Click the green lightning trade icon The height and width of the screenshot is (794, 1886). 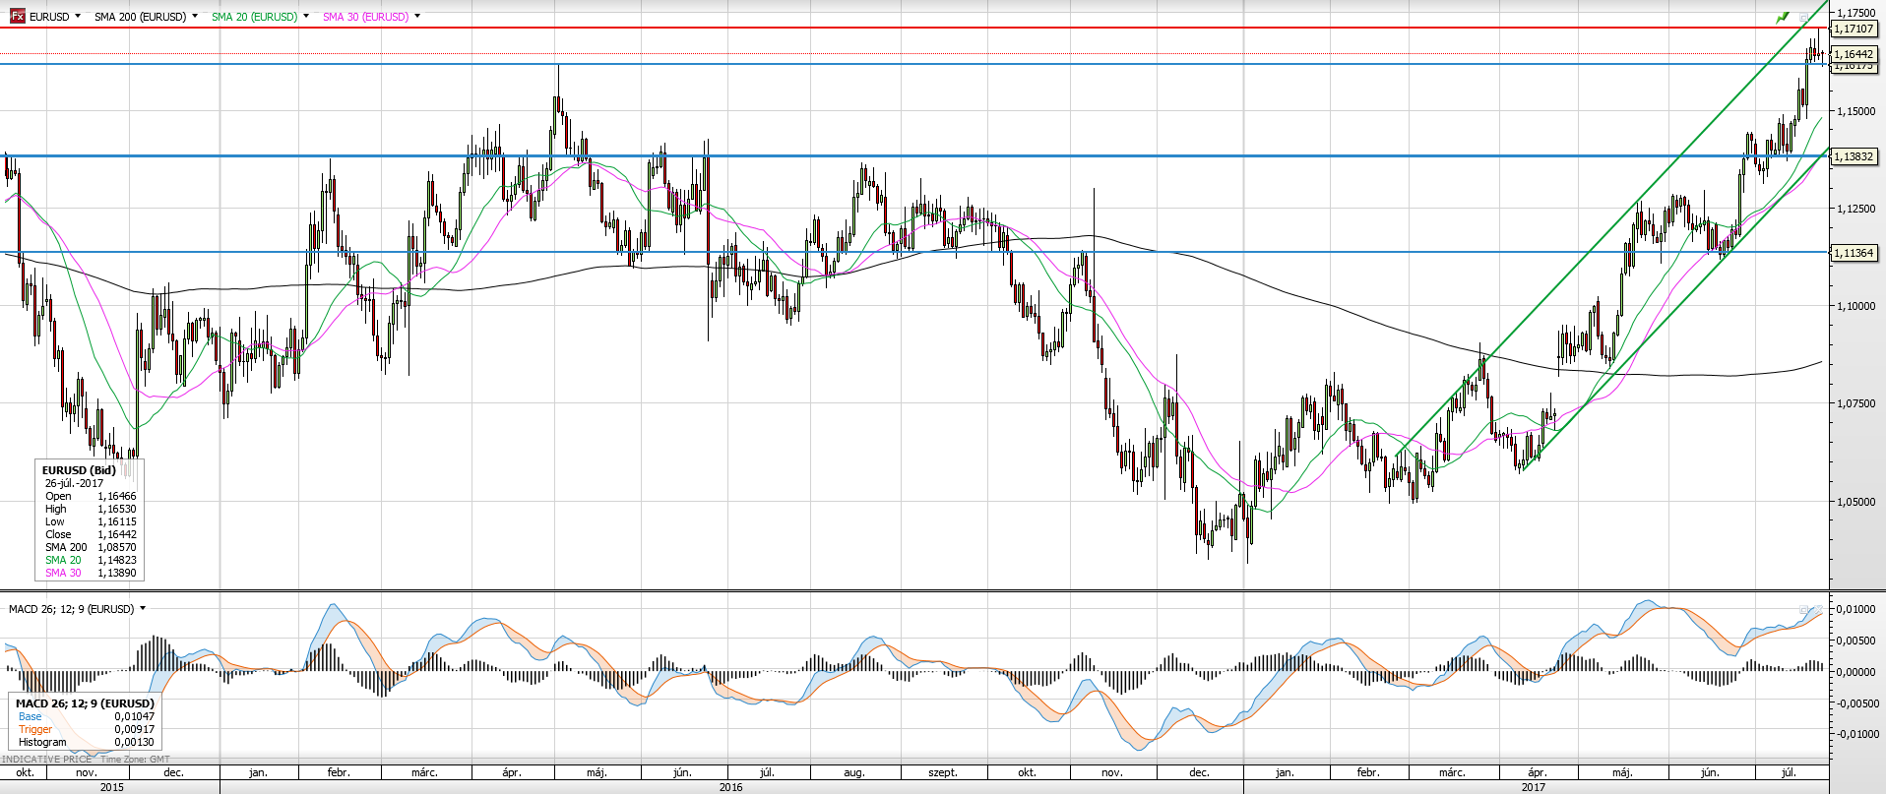click(x=1783, y=17)
